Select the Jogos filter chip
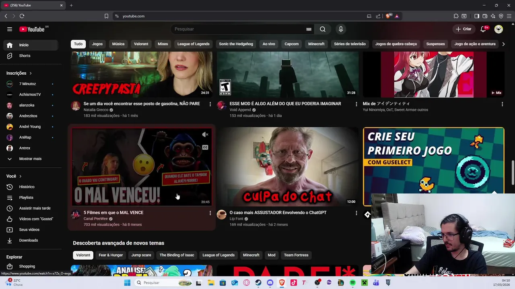The image size is (515, 289). (97, 44)
